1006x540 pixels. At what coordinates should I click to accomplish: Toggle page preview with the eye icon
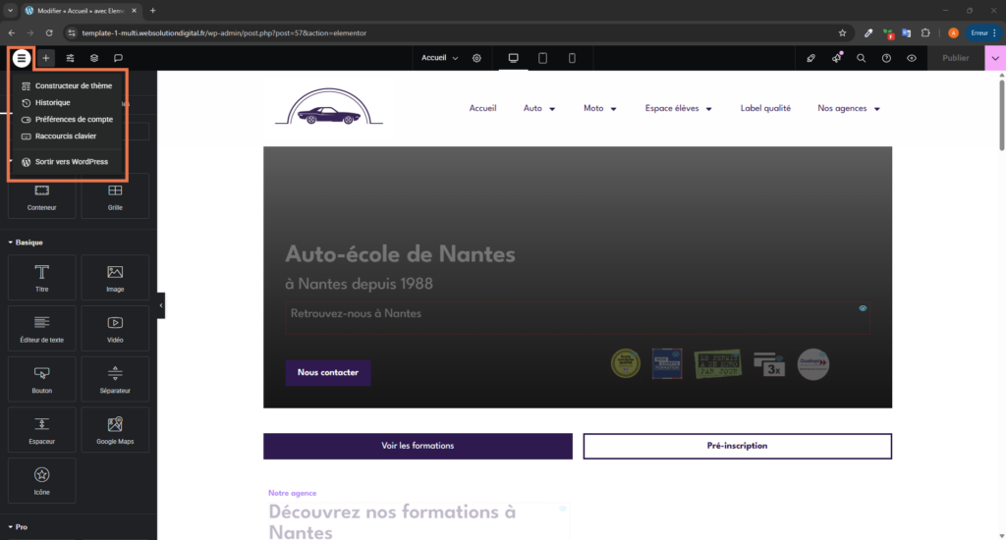pos(912,58)
